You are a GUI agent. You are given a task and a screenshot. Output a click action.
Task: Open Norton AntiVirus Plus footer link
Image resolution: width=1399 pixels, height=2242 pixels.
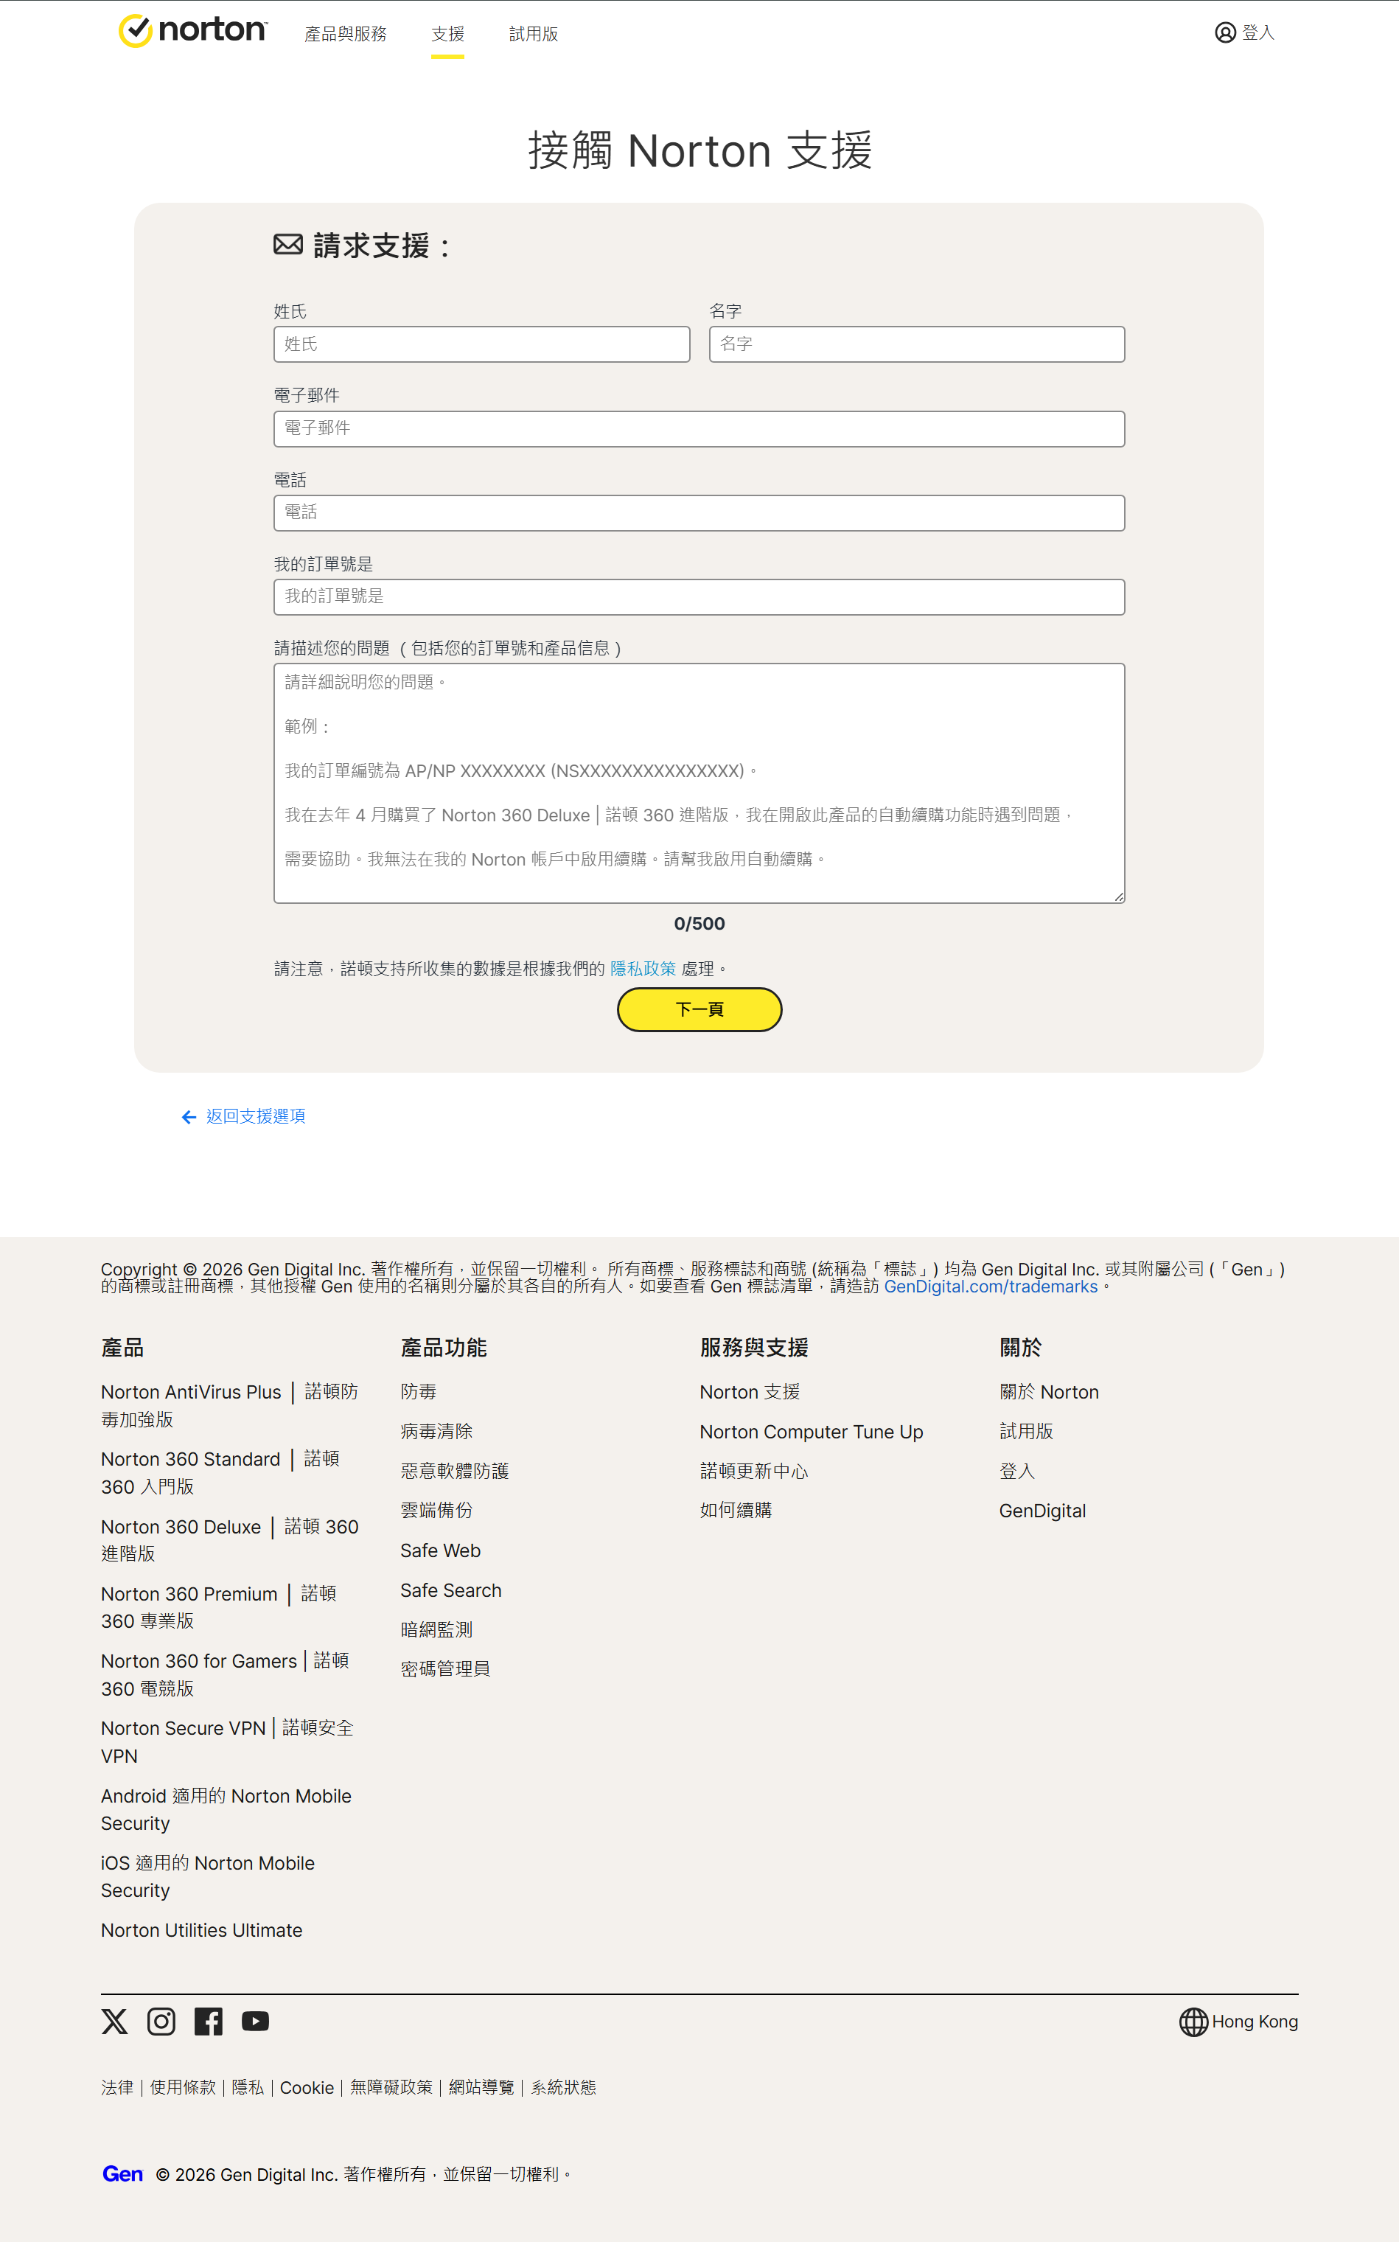pos(229,1404)
